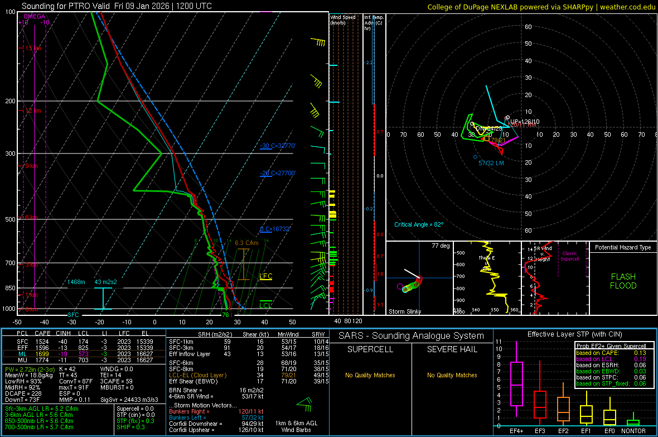Click the SUPERCELL column heading in SARS

[x=370, y=349]
